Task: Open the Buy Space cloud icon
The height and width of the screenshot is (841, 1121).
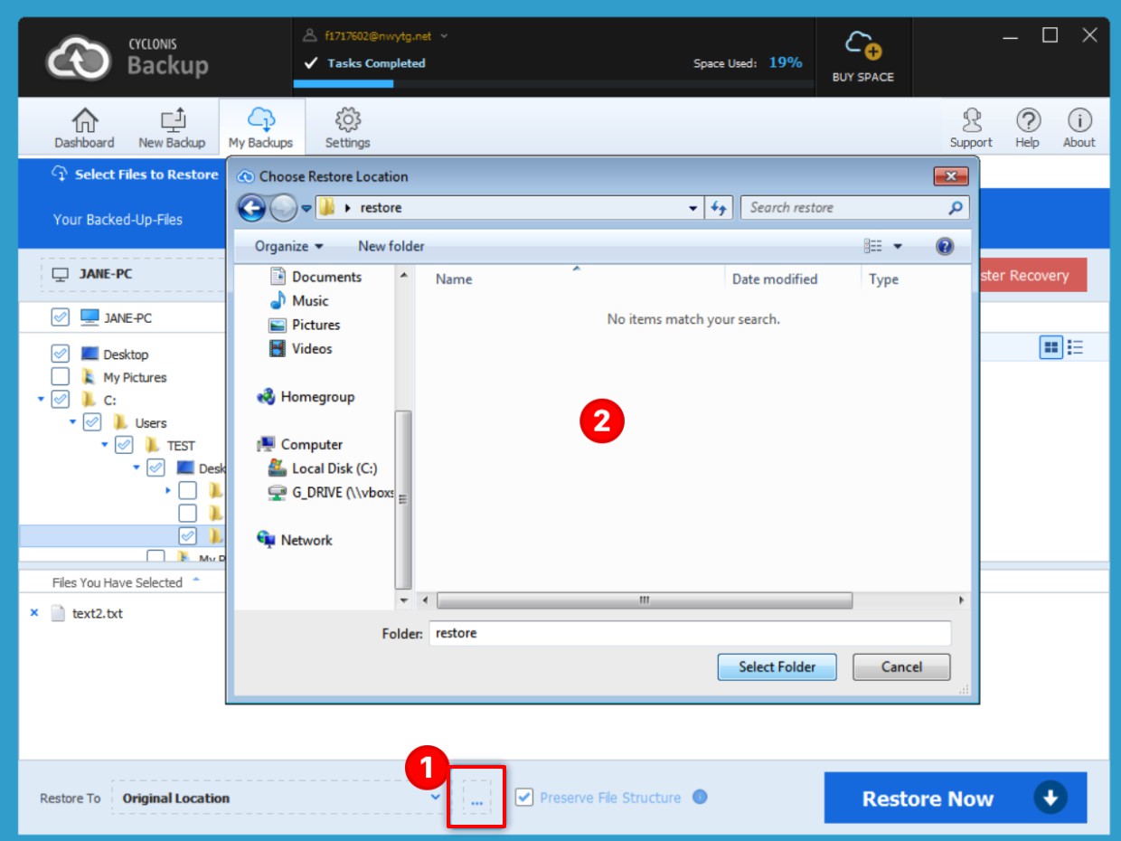Action: (x=862, y=46)
